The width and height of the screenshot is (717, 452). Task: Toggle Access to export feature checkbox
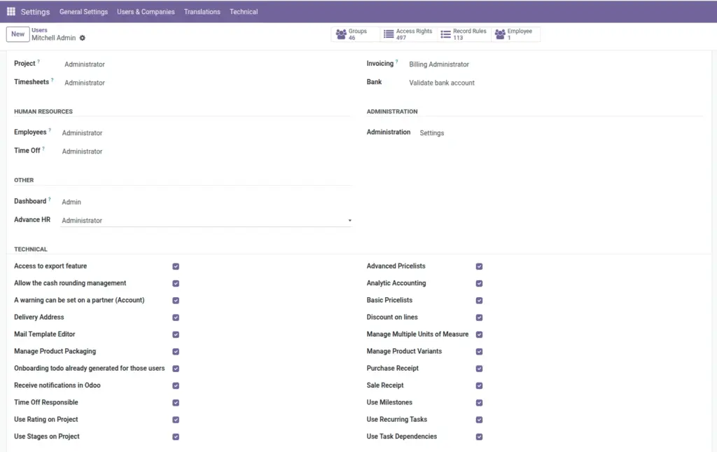pos(176,266)
